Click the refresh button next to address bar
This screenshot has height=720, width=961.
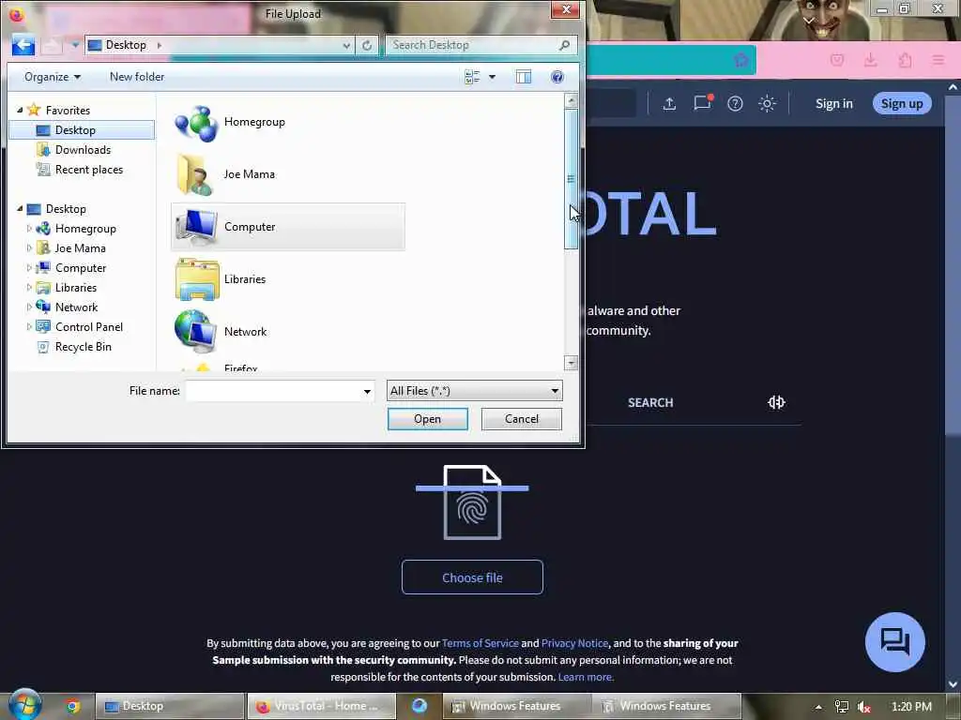coord(367,45)
